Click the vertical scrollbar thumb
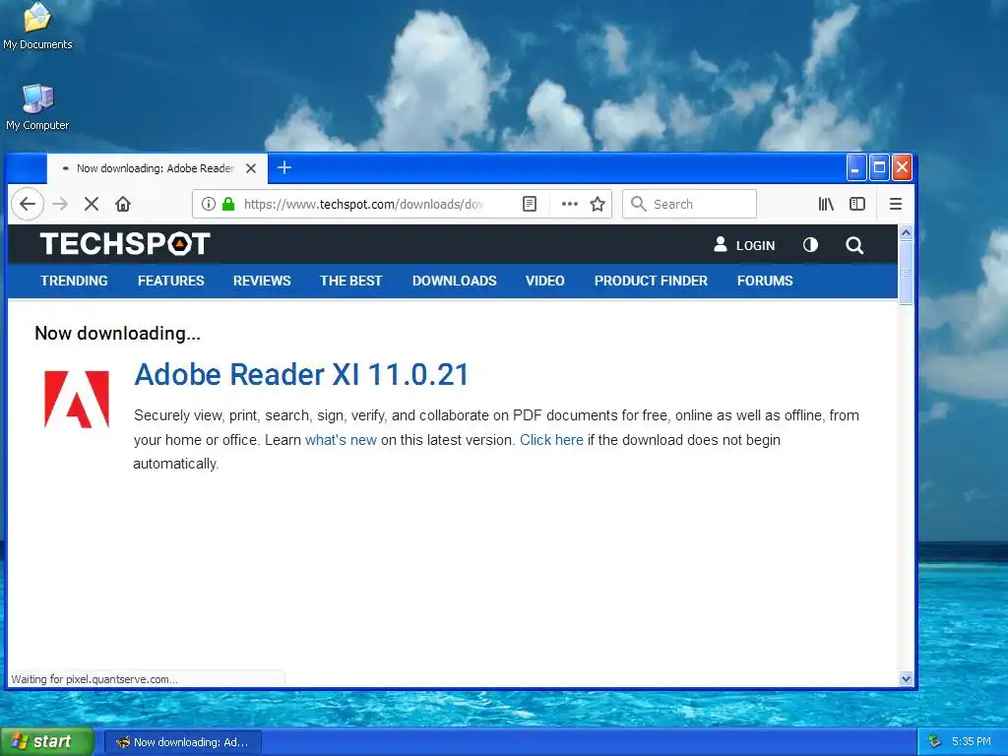This screenshot has width=1008, height=756. click(906, 273)
